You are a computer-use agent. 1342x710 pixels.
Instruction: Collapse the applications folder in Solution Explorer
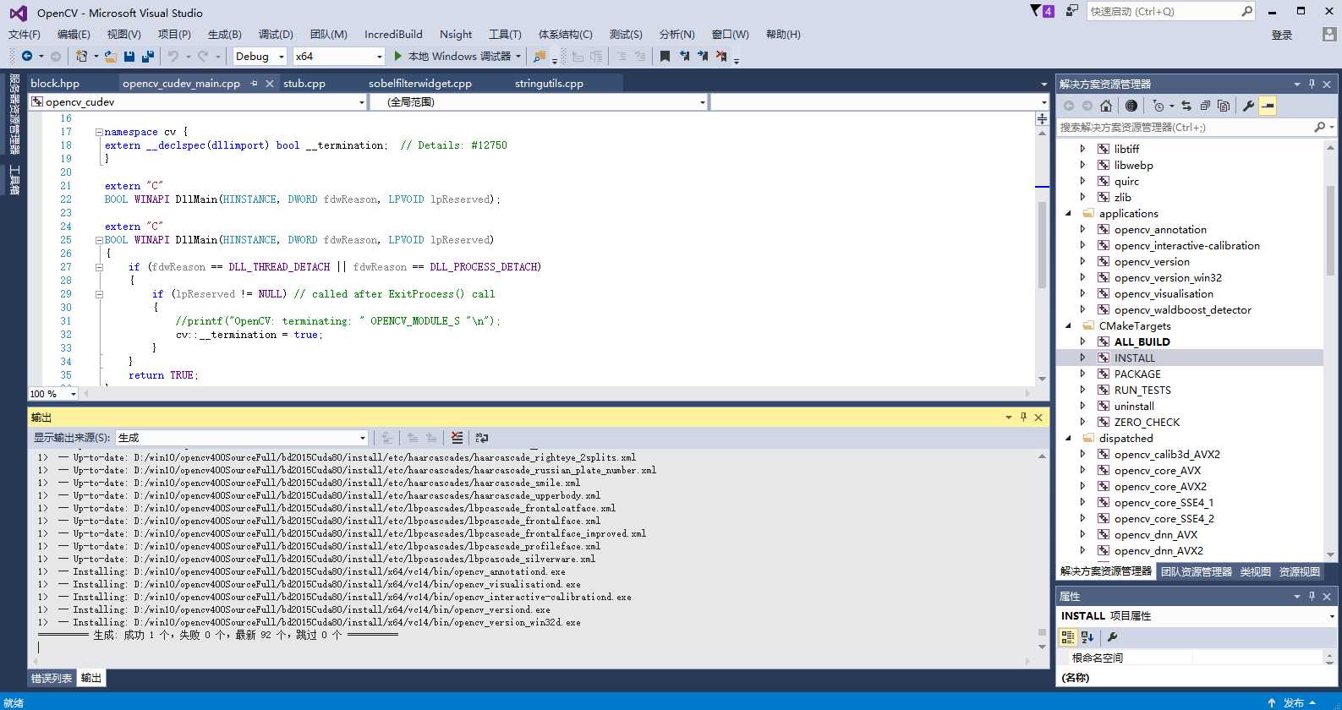(x=1068, y=213)
